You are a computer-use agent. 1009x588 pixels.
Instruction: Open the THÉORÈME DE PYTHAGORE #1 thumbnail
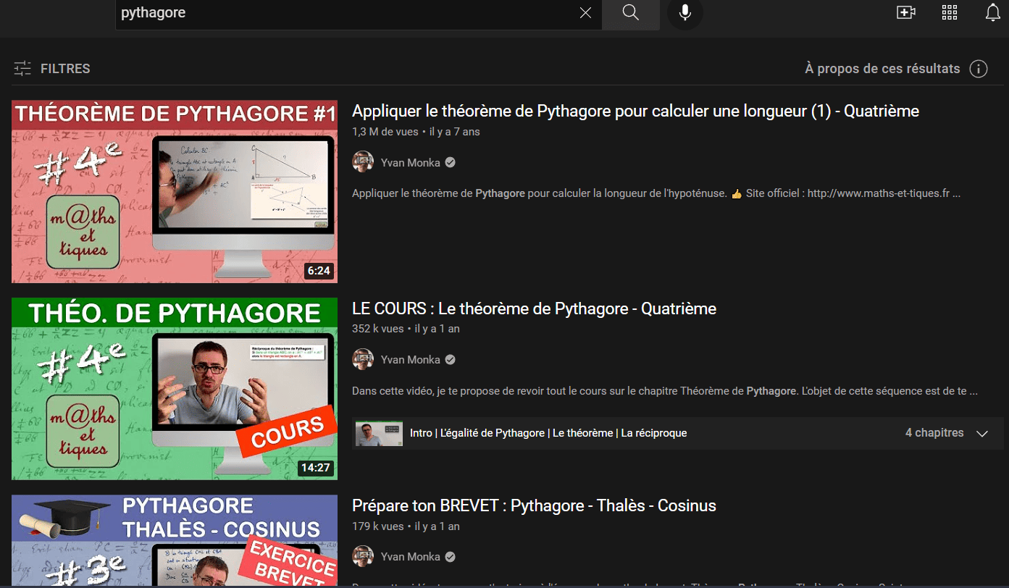tap(175, 191)
